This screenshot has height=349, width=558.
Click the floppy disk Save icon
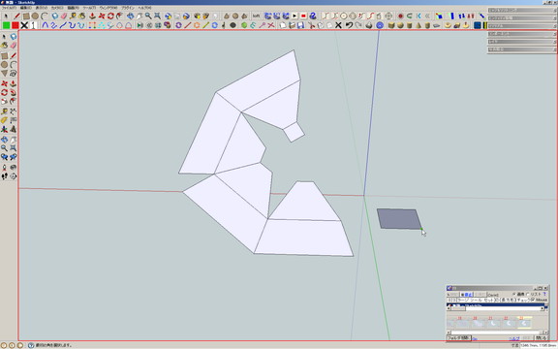pyautogui.click(x=300, y=25)
